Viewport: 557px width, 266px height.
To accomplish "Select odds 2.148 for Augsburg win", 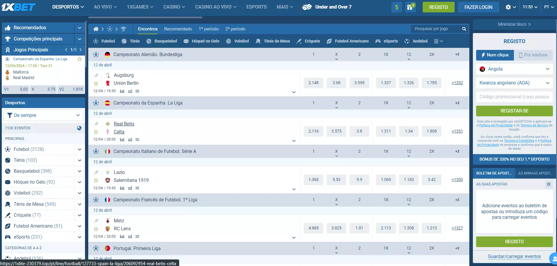I will point(313,83).
